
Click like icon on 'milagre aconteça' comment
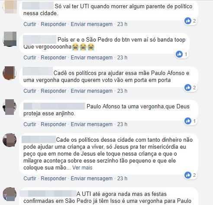188,175
